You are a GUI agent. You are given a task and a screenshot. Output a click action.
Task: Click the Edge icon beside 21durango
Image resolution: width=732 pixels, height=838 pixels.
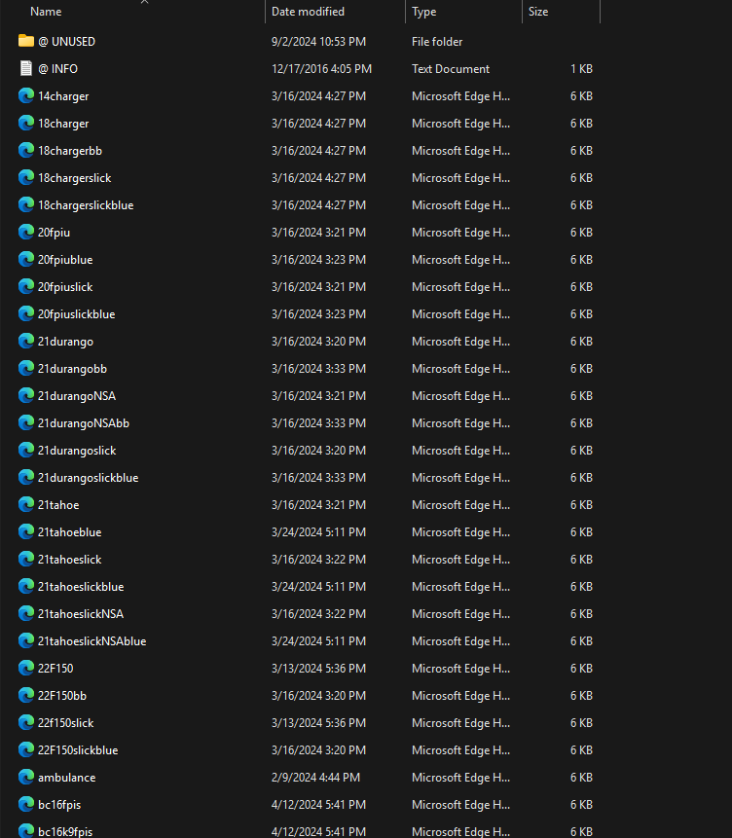click(x=25, y=341)
